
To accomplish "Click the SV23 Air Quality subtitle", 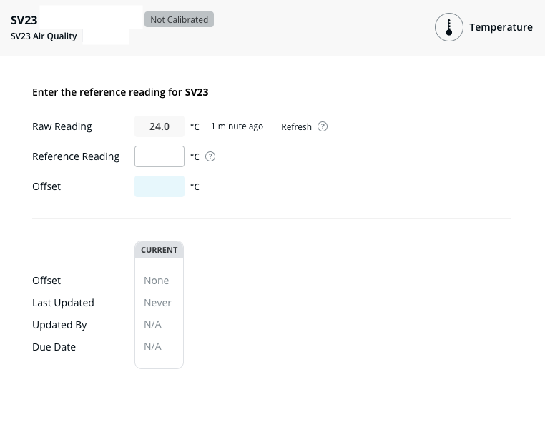I will coord(44,36).
